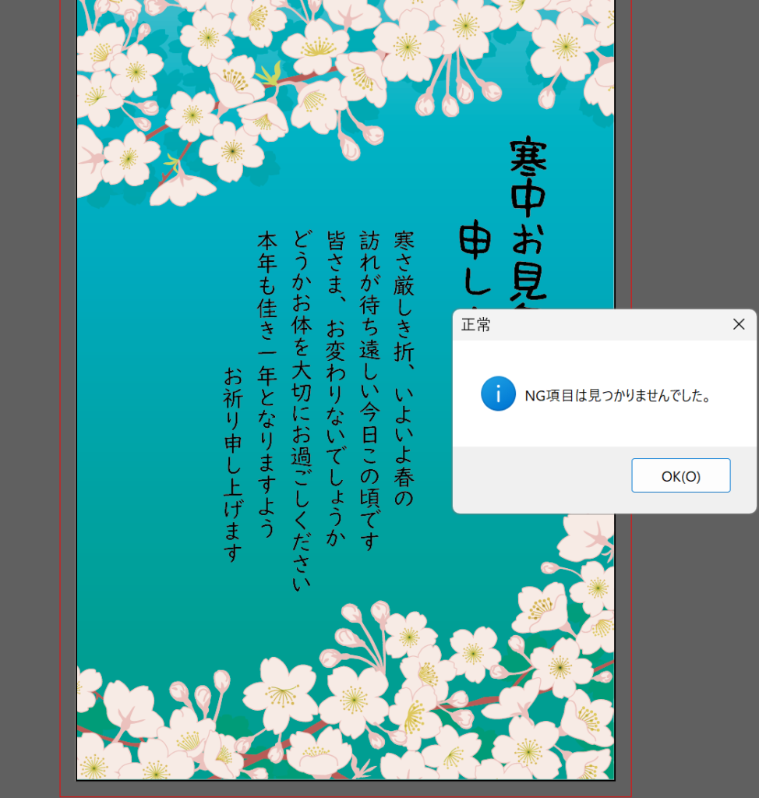Click the blue information icon in the dialog
Image resolution: width=759 pixels, height=798 pixels.
pyautogui.click(x=498, y=394)
